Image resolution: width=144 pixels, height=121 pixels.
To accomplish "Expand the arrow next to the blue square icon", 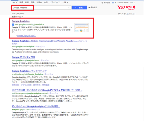I will point(116,3).
